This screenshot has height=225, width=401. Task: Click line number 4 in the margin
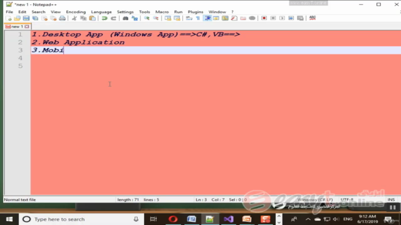(20, 58)
